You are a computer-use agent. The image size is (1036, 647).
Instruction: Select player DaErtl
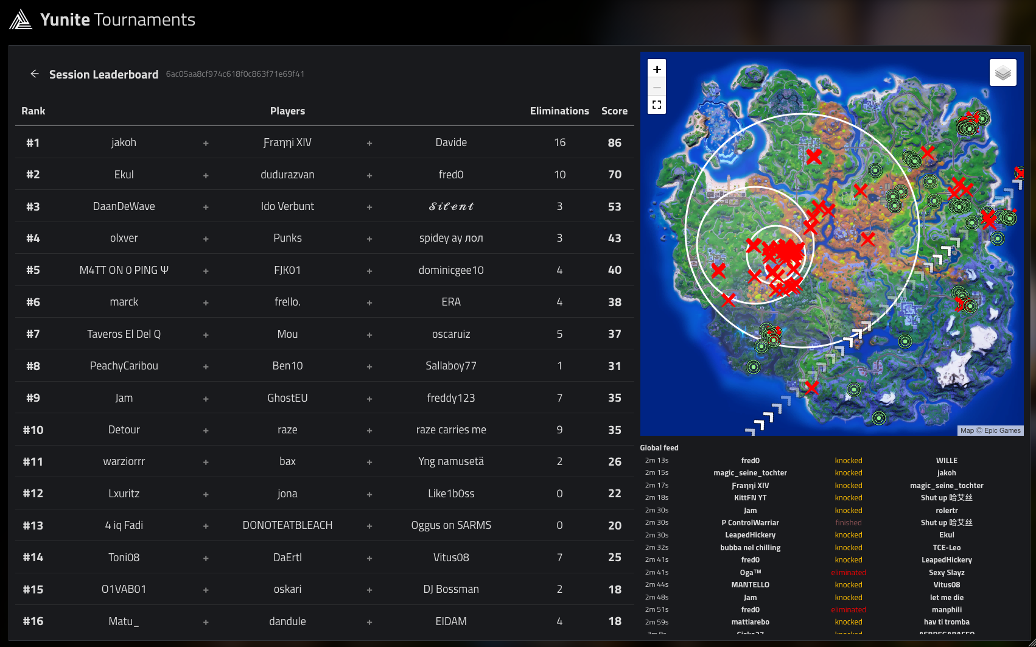287,558
